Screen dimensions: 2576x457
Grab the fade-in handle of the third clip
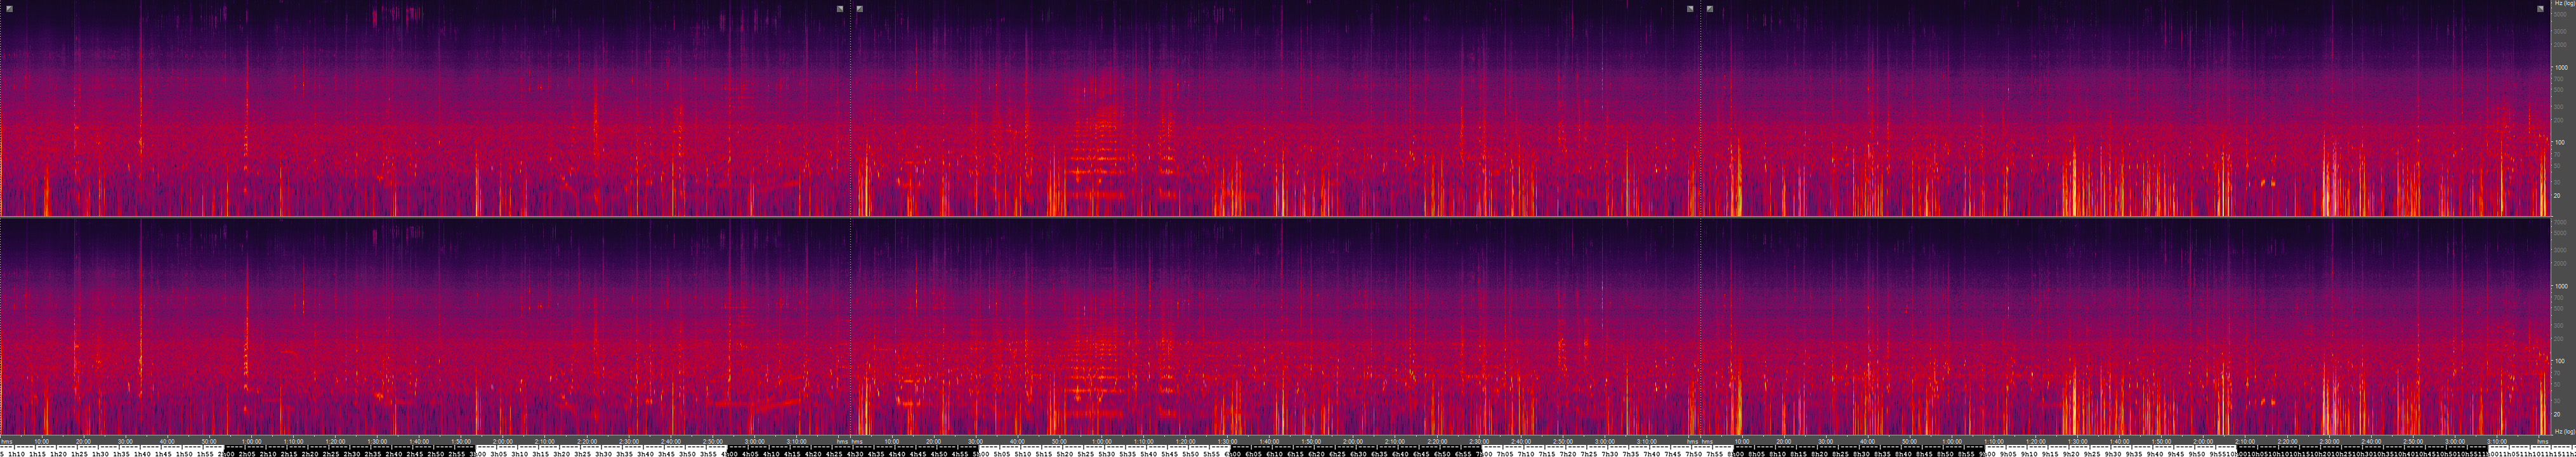pyautogui.click(x=1710, y=9)
